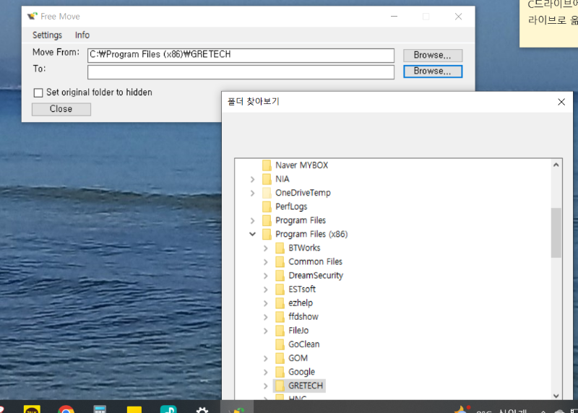The image size is (578, 413).
Task: Click the empty To path field
Action: coord(241,72)
